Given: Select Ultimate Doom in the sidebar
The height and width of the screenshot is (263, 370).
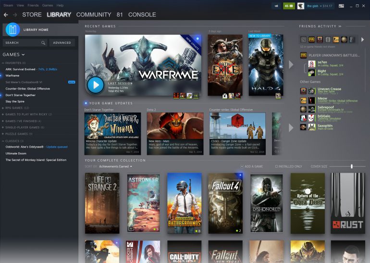Looking at the screenshot, I should point(16,153).
